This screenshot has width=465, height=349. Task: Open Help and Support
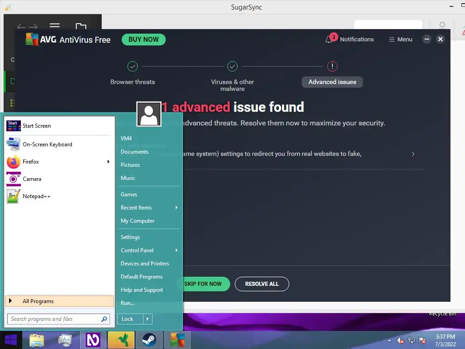coord(142,290)
